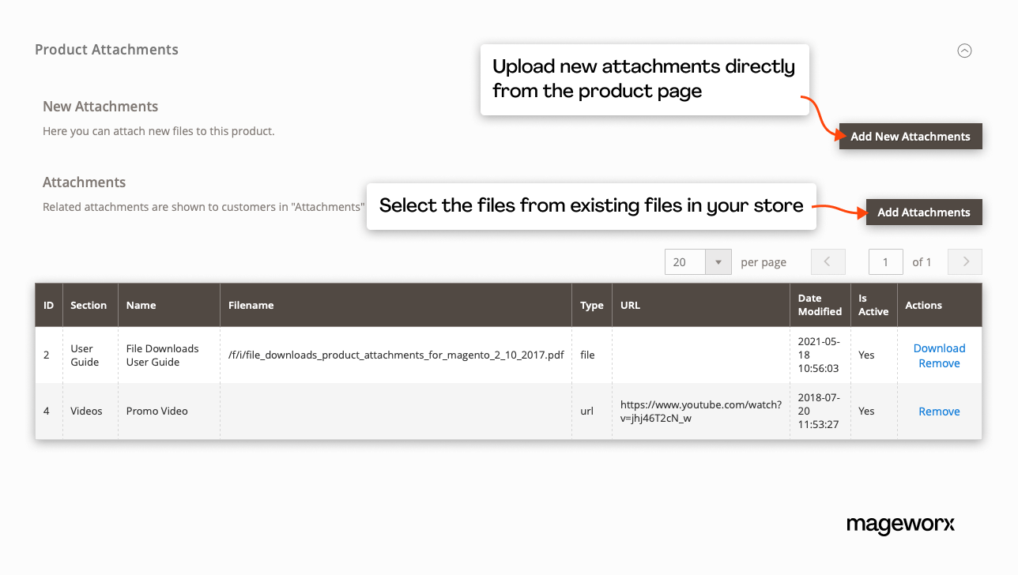Click the previous page arrow
The height and width of the screenshot is (575, 1018).
[828, 261]
